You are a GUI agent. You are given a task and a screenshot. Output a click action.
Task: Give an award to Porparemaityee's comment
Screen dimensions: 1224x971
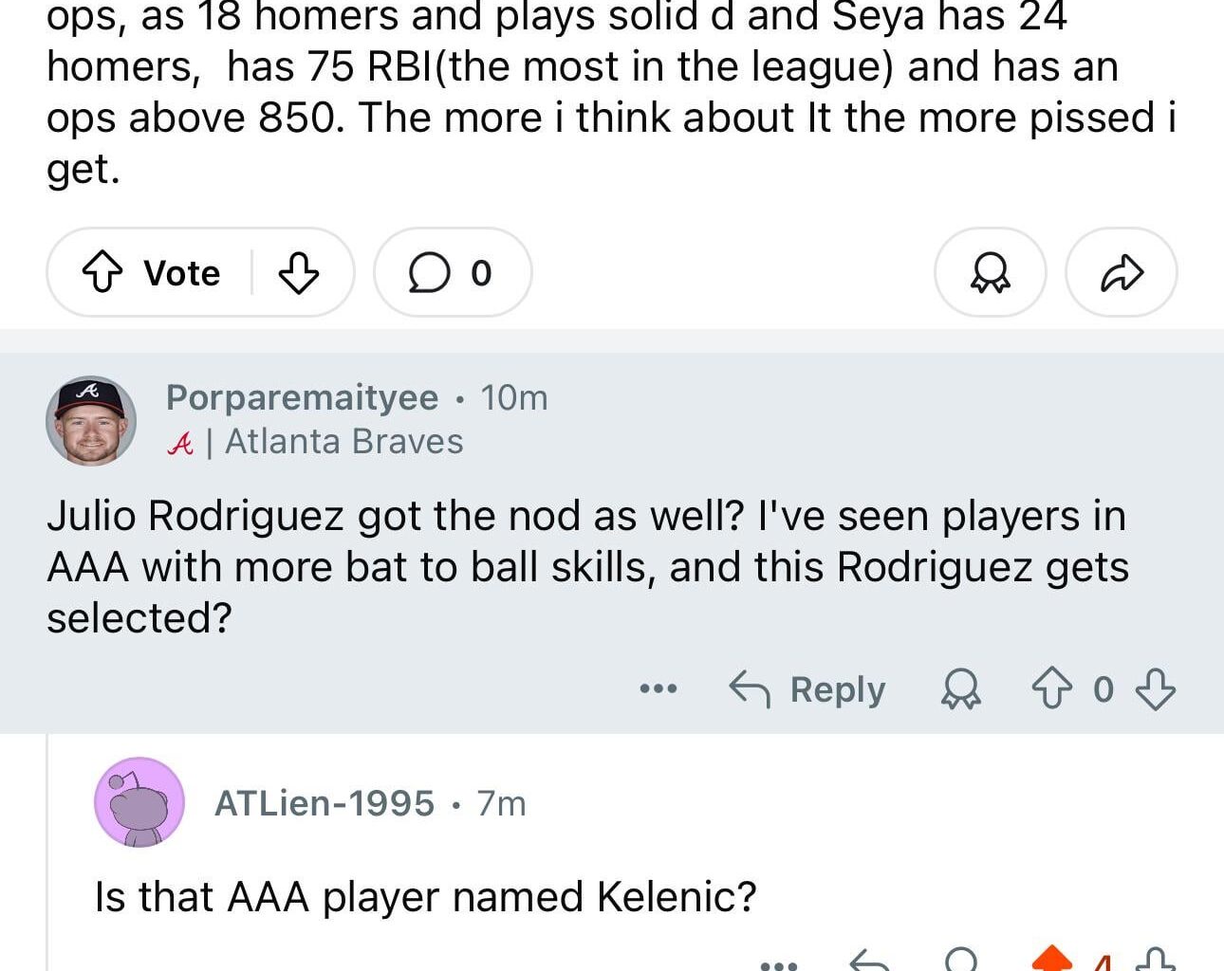coord(959,690)
